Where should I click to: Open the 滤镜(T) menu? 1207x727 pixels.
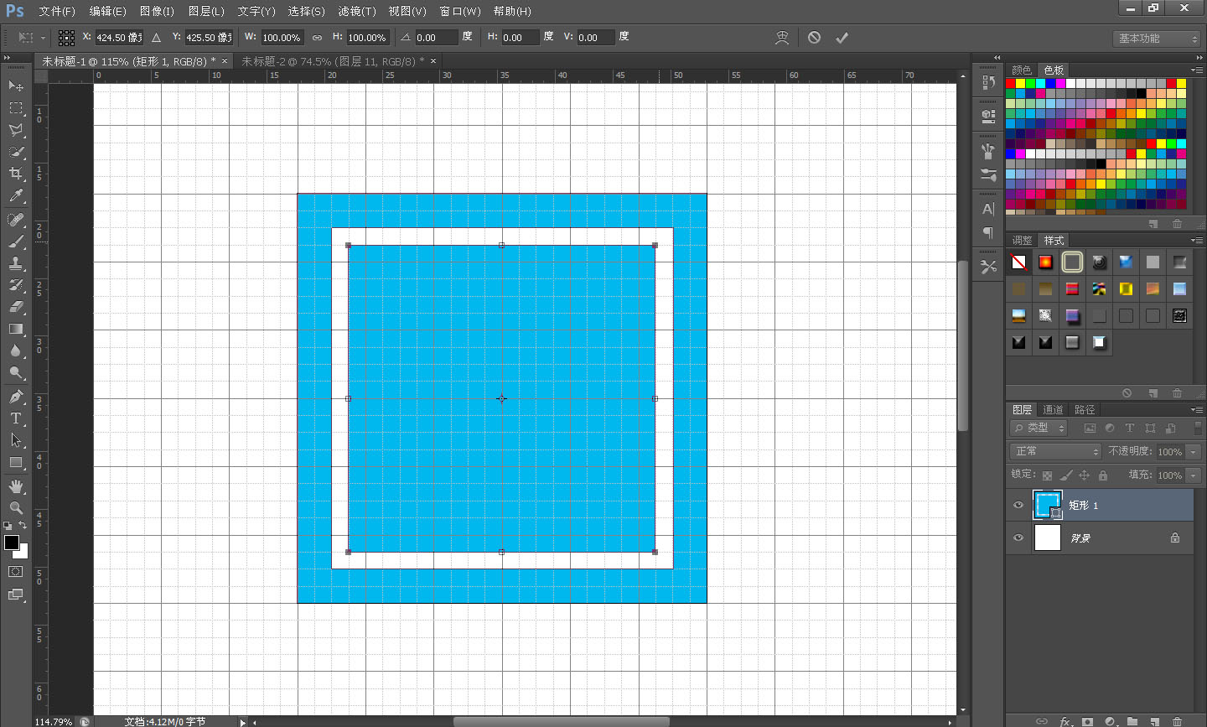pyautogui.click(x=357, y=11)
